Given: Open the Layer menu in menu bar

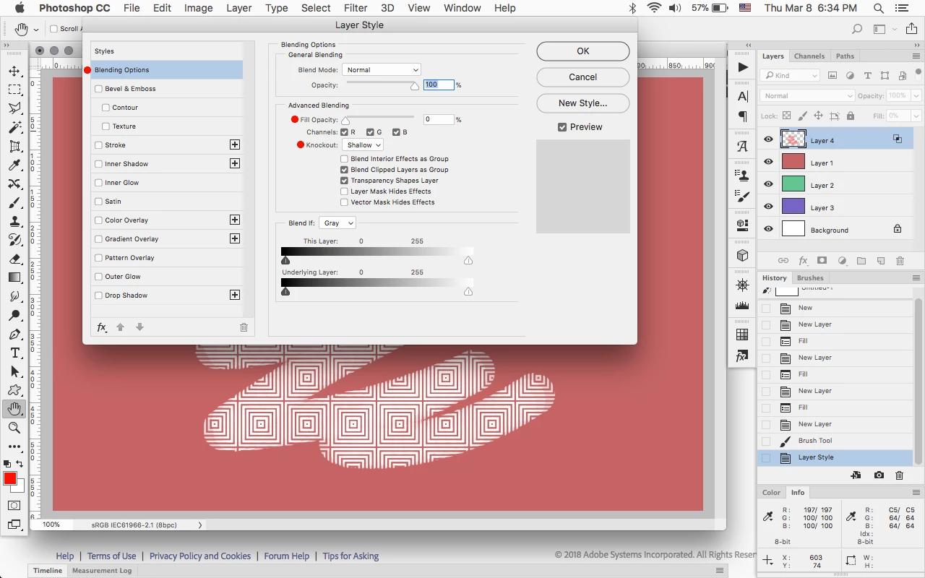Looking at the screenshot, I should (x=238, y=8).
